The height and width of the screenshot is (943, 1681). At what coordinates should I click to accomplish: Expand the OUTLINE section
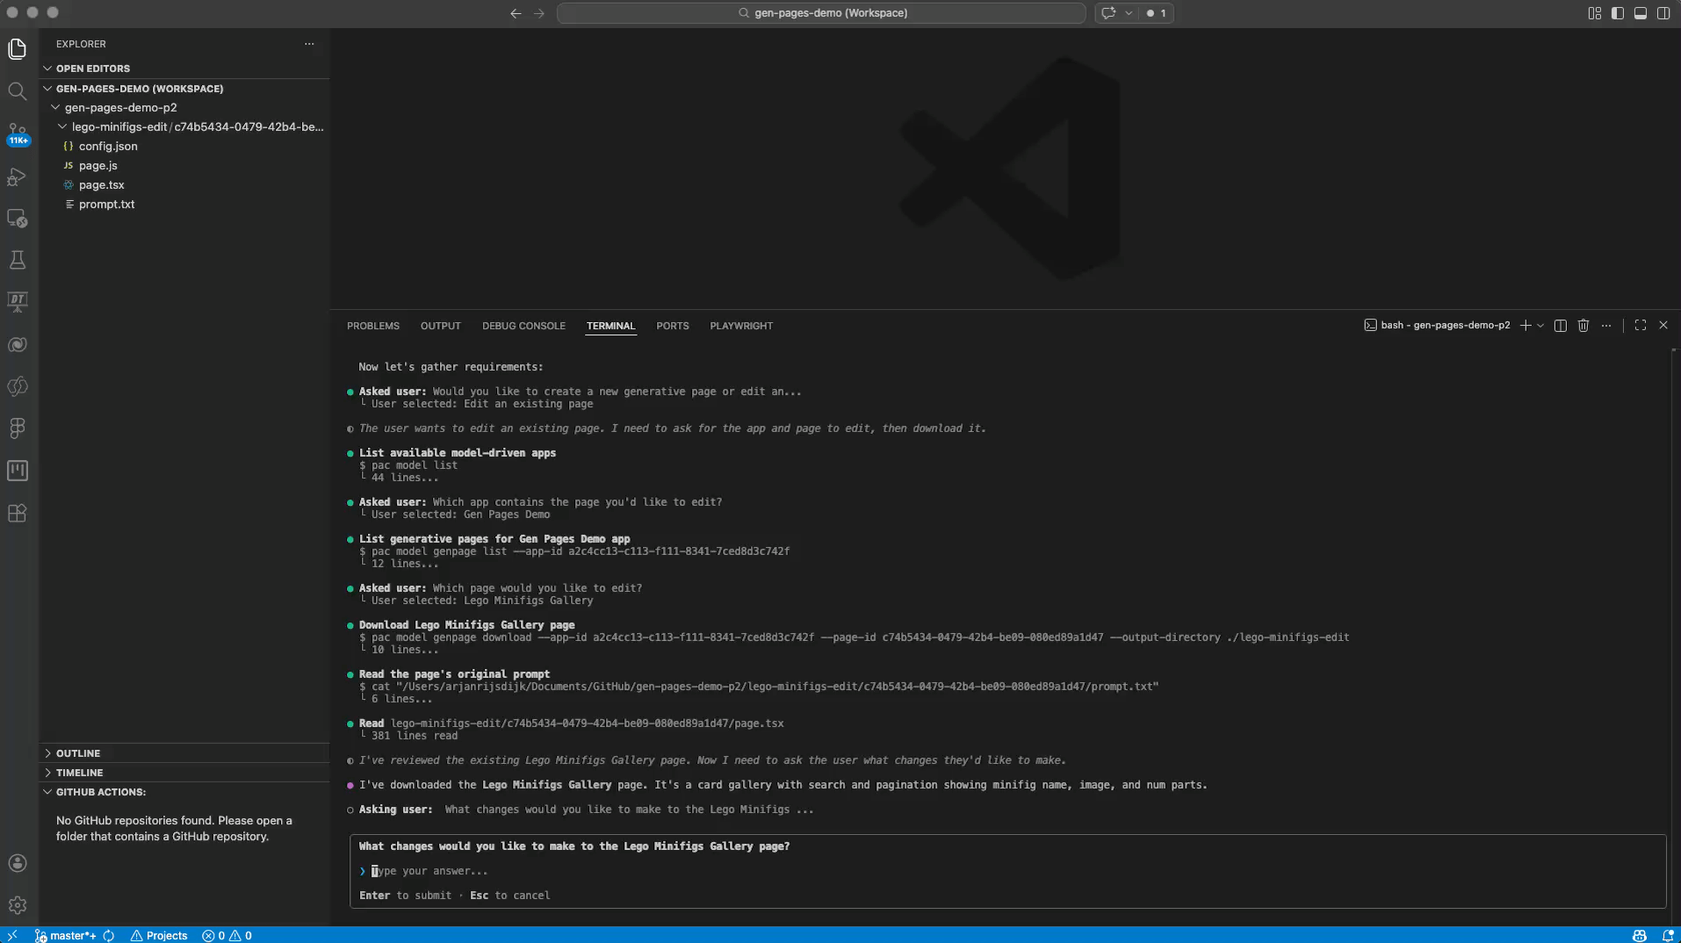[x=79, y=752]
